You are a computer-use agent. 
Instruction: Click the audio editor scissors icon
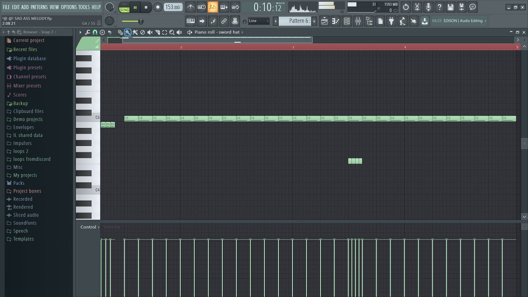click(417, 7)
